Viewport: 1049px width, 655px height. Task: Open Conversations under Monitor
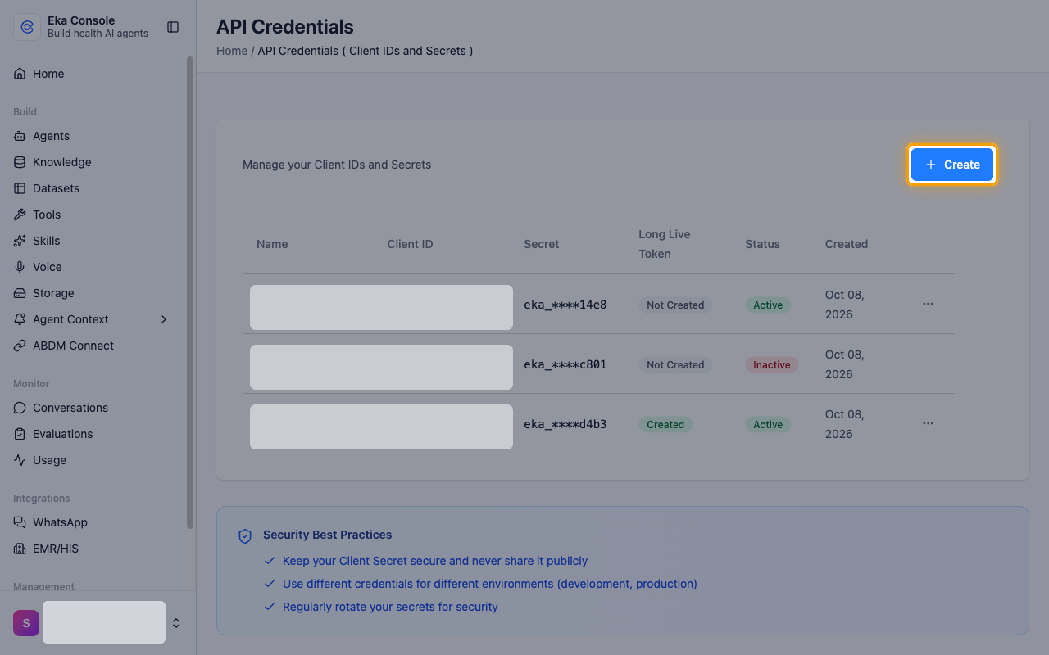92,408
